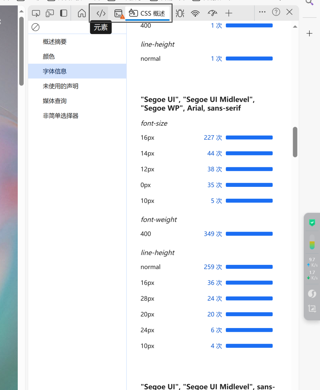Screen dimensions: 320x390
Task: Activate the inspect element picker tool
Action: (36, 13)
